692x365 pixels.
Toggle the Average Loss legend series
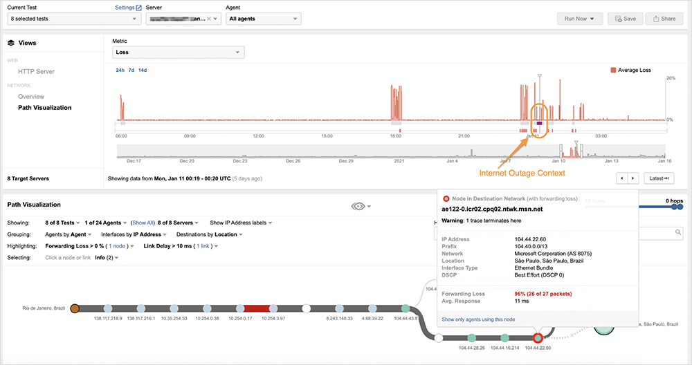[x=630, y=71]
